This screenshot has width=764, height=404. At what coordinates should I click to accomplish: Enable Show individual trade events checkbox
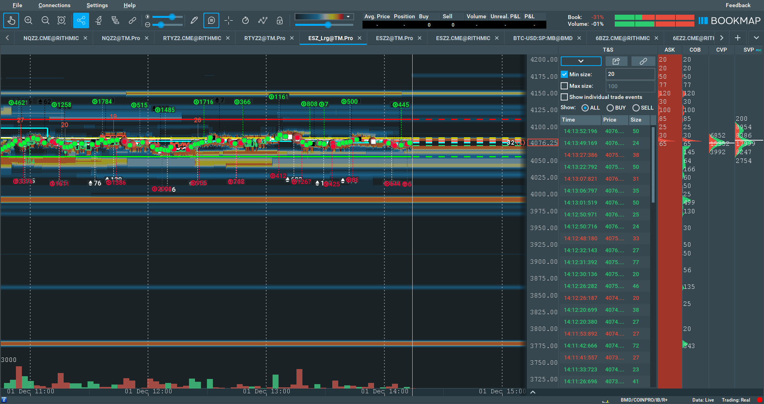coord(564,97)
